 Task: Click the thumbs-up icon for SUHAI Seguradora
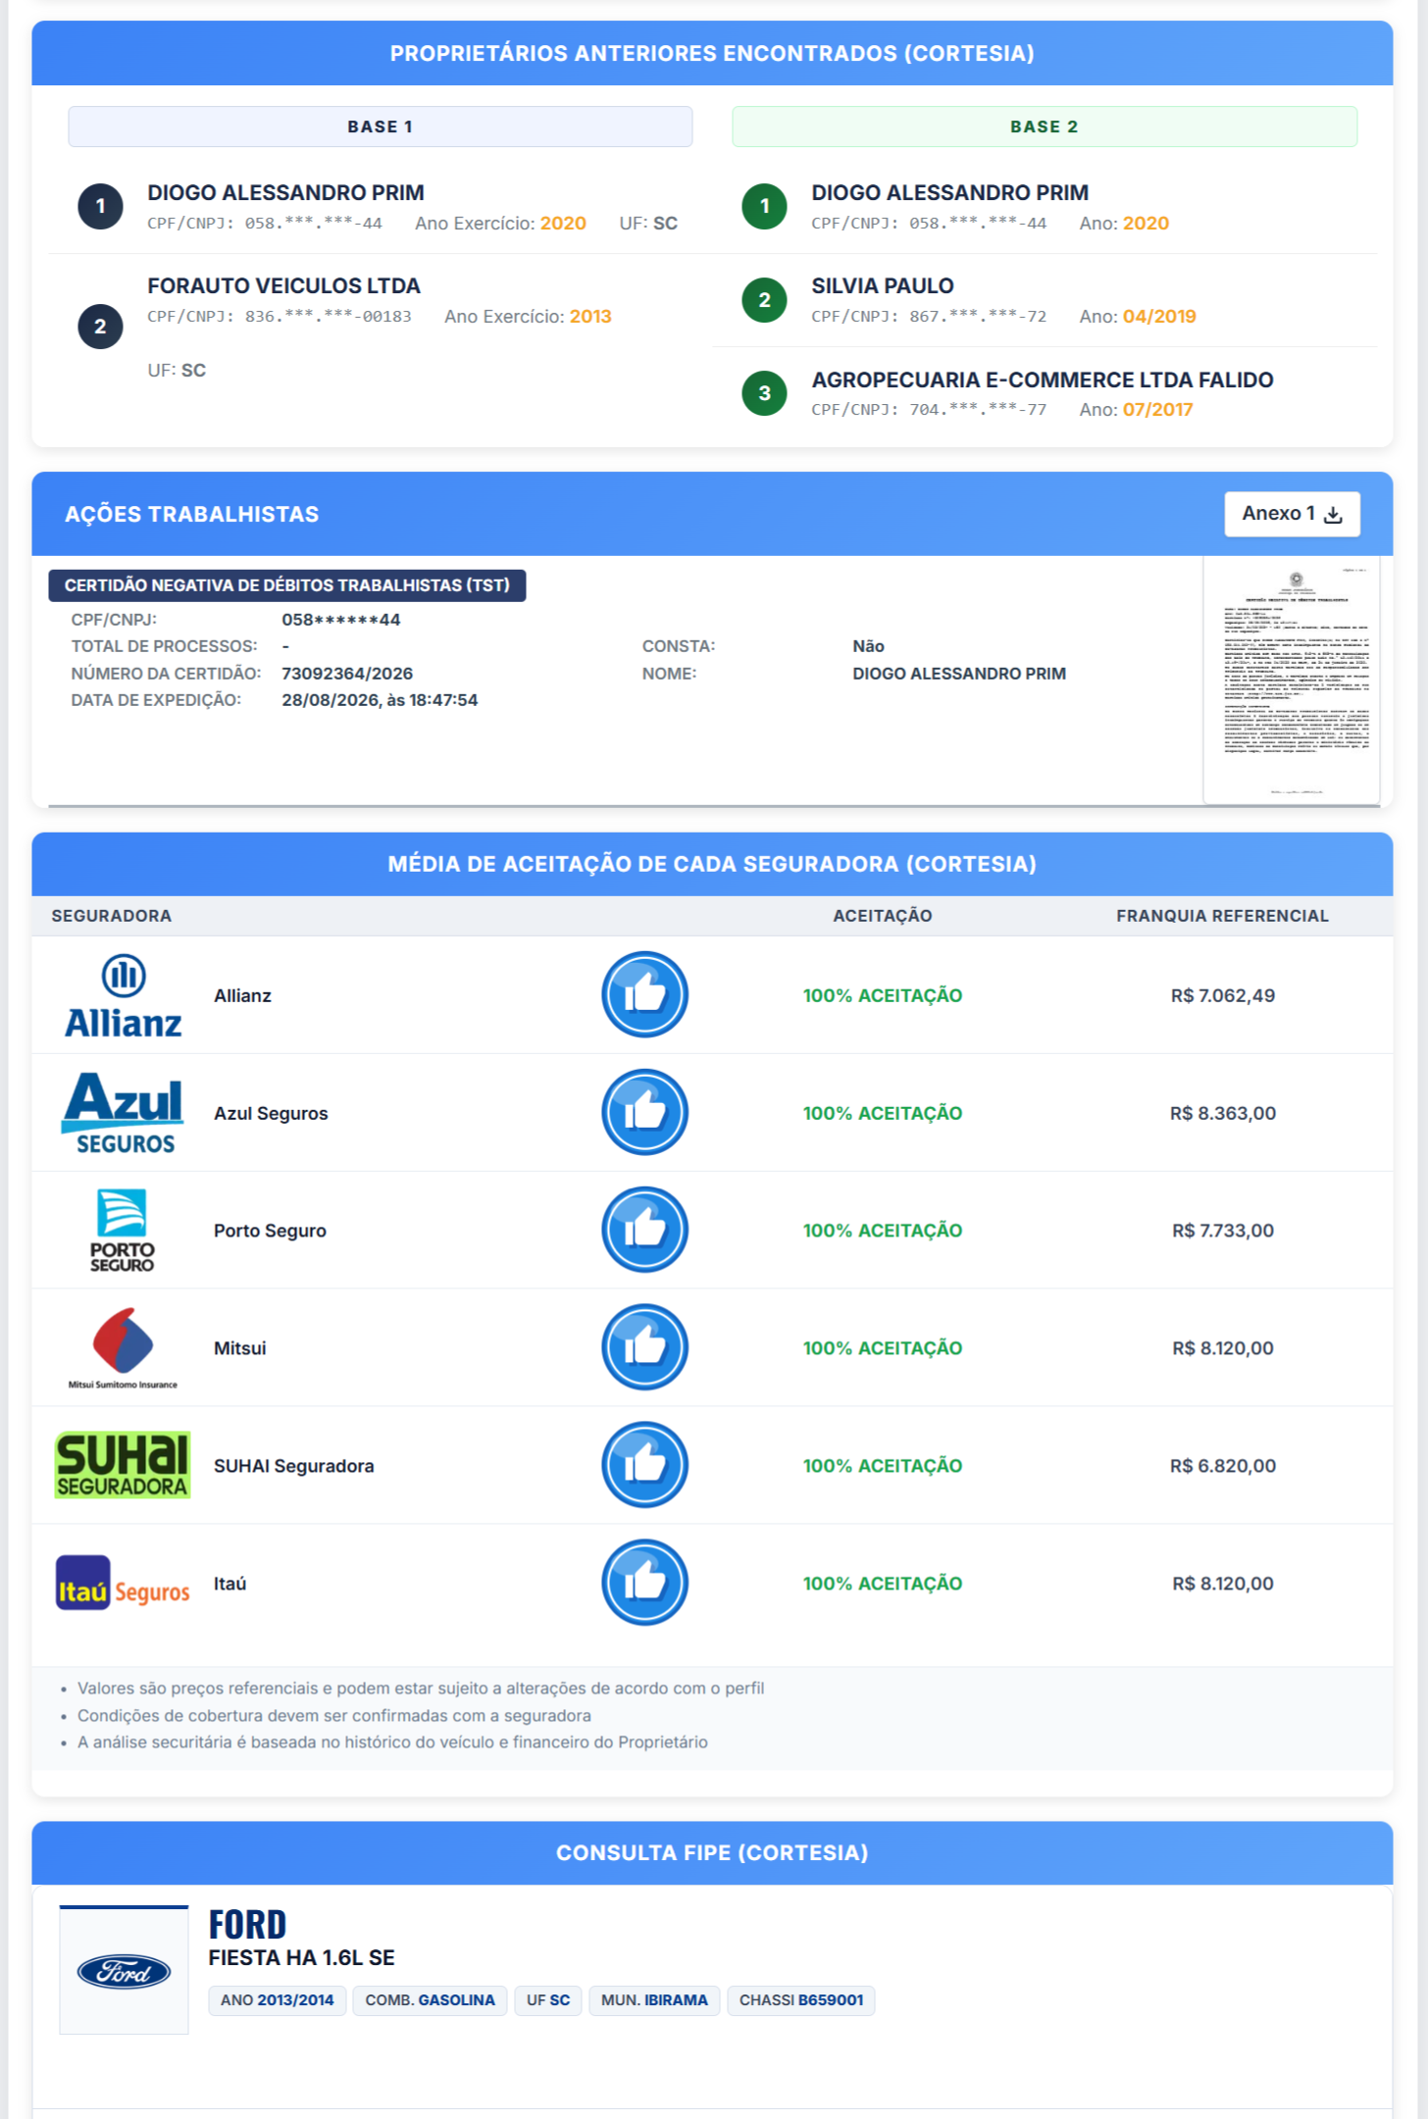[644, 1465]
